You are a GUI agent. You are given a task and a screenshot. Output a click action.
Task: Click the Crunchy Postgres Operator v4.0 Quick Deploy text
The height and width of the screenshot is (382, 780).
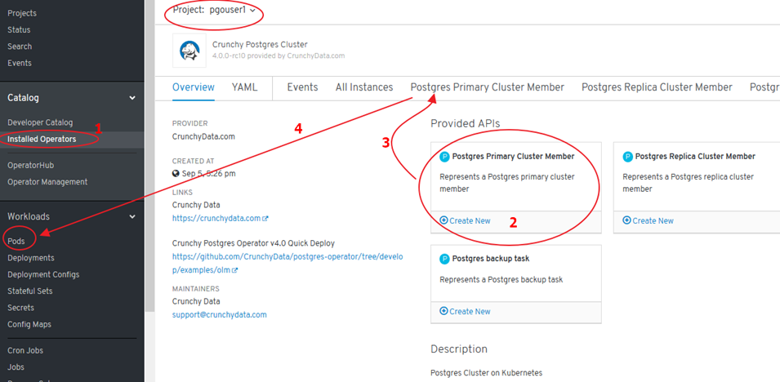coord(254,244)
